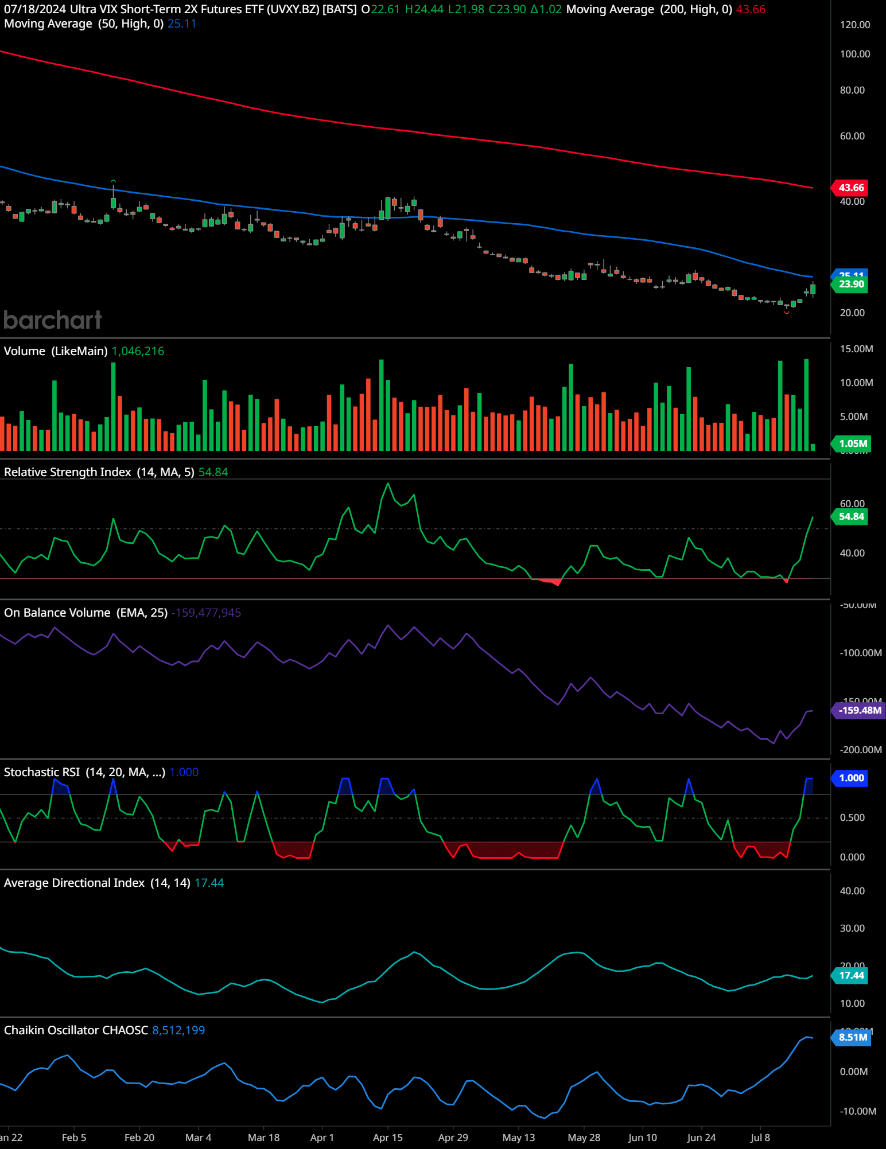Click the 10.00M volume axis label
The height and width of the screenshot is (1149, 886).
[x=856, y=383]
